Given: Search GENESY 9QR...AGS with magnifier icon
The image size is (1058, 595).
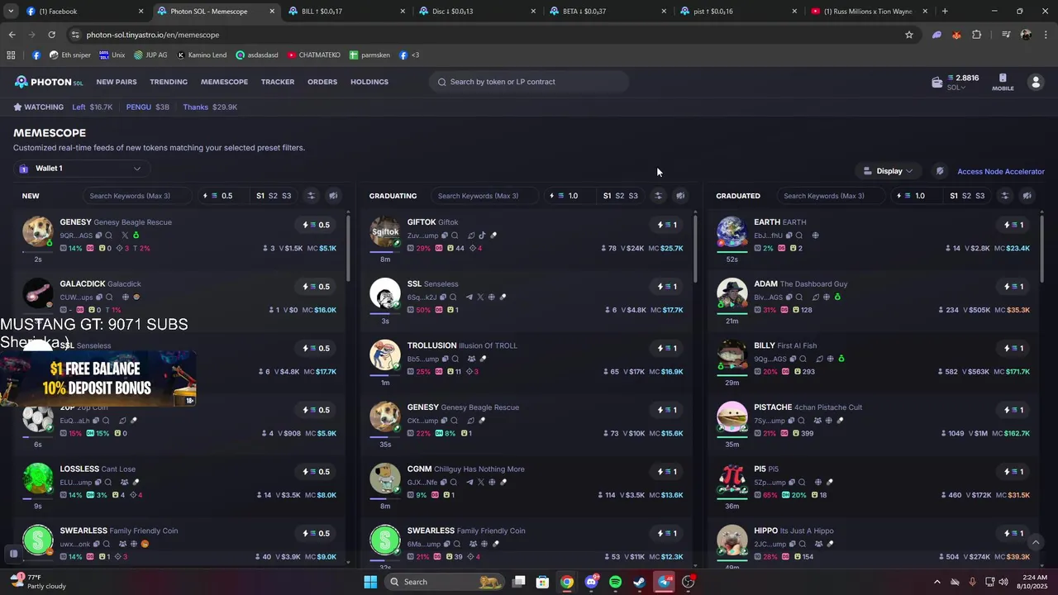Looking at the screenshot, I should [109, 236].
